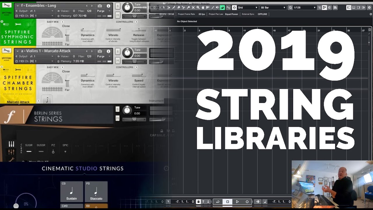Mute the Ensembles Long instrument
The height and width of the screenshot is (210, 373).
pyautogui.click(x=117, y=15)
